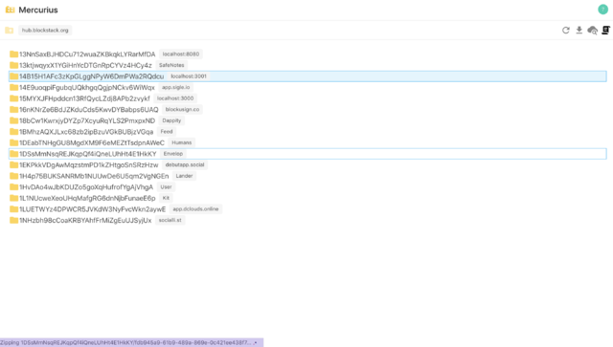Click the Envelop tag

click(x=172, y=154)
